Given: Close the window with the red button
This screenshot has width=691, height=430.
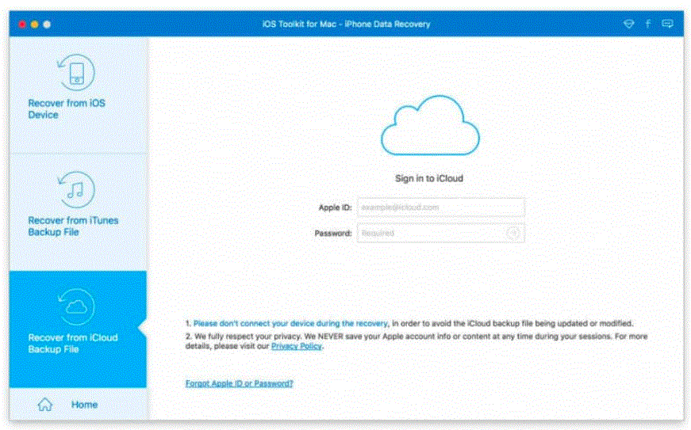Looking at the screenshot, I should click(x=22, y=25).
